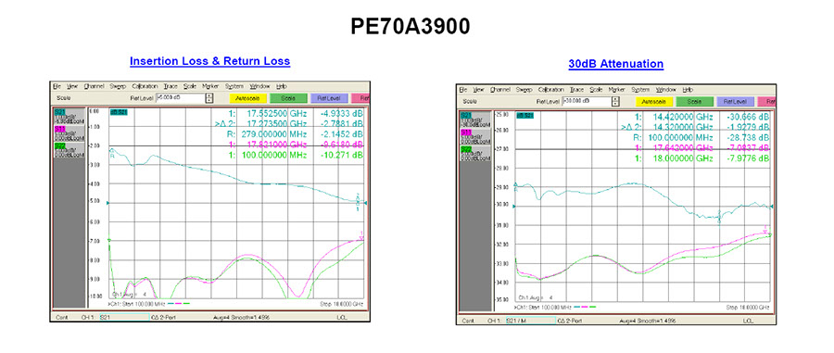Select S21 trace entry in Insertion Loss window
Viewport: 834px width, 353px height.
pos(69,117)
